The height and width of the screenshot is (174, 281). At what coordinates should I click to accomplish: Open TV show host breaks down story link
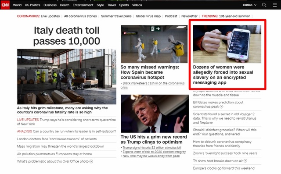[218, 161]
